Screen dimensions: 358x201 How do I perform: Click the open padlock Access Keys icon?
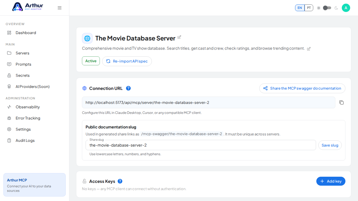tap(84, 181)
